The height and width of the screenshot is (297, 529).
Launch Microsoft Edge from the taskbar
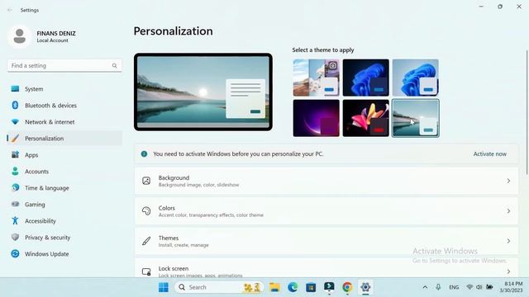click(x=293, y=287)
